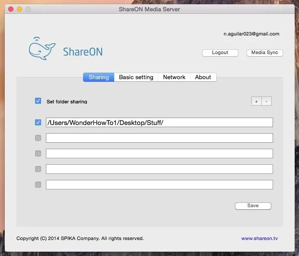Click the plus button to add folder

257,101
